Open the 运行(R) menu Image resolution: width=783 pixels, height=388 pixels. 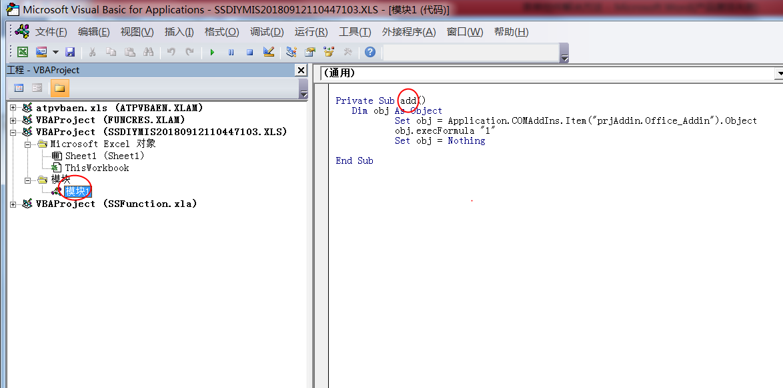(x=311, y=32)
